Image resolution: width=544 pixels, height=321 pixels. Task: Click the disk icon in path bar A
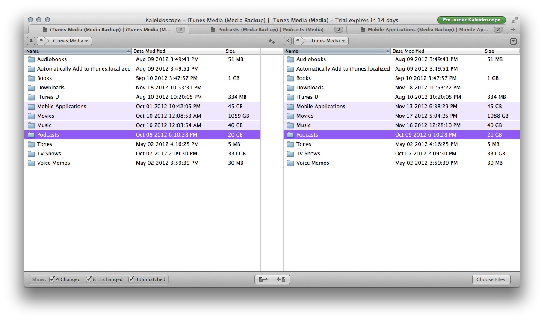pos(41,41)
